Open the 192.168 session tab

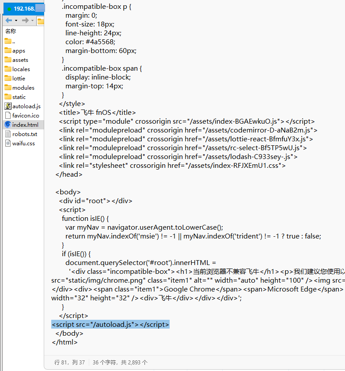tap(24, 9)
